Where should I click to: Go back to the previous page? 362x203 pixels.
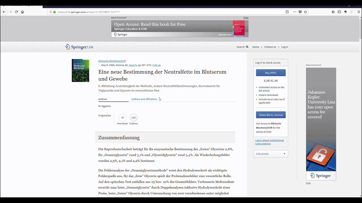click(4, 12)
